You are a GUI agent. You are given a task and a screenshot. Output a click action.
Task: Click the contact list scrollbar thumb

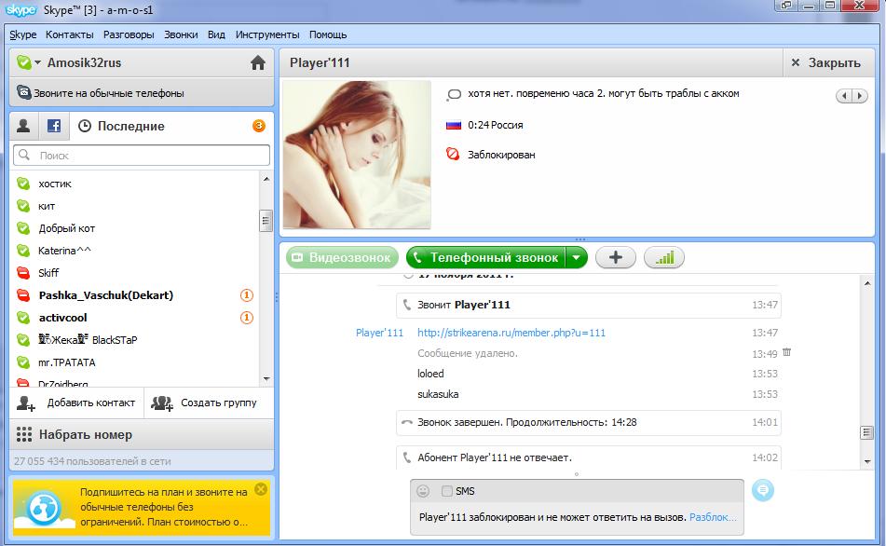(x=266, y=221)
